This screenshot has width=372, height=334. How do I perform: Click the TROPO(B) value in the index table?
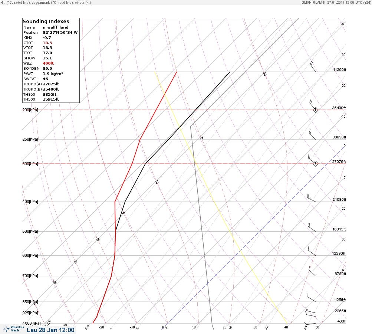(51, 89)
